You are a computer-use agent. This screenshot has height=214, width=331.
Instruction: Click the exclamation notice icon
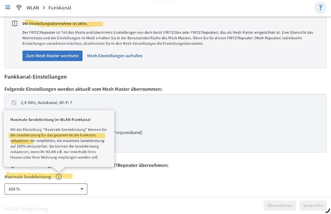click(x=14, y=24)
